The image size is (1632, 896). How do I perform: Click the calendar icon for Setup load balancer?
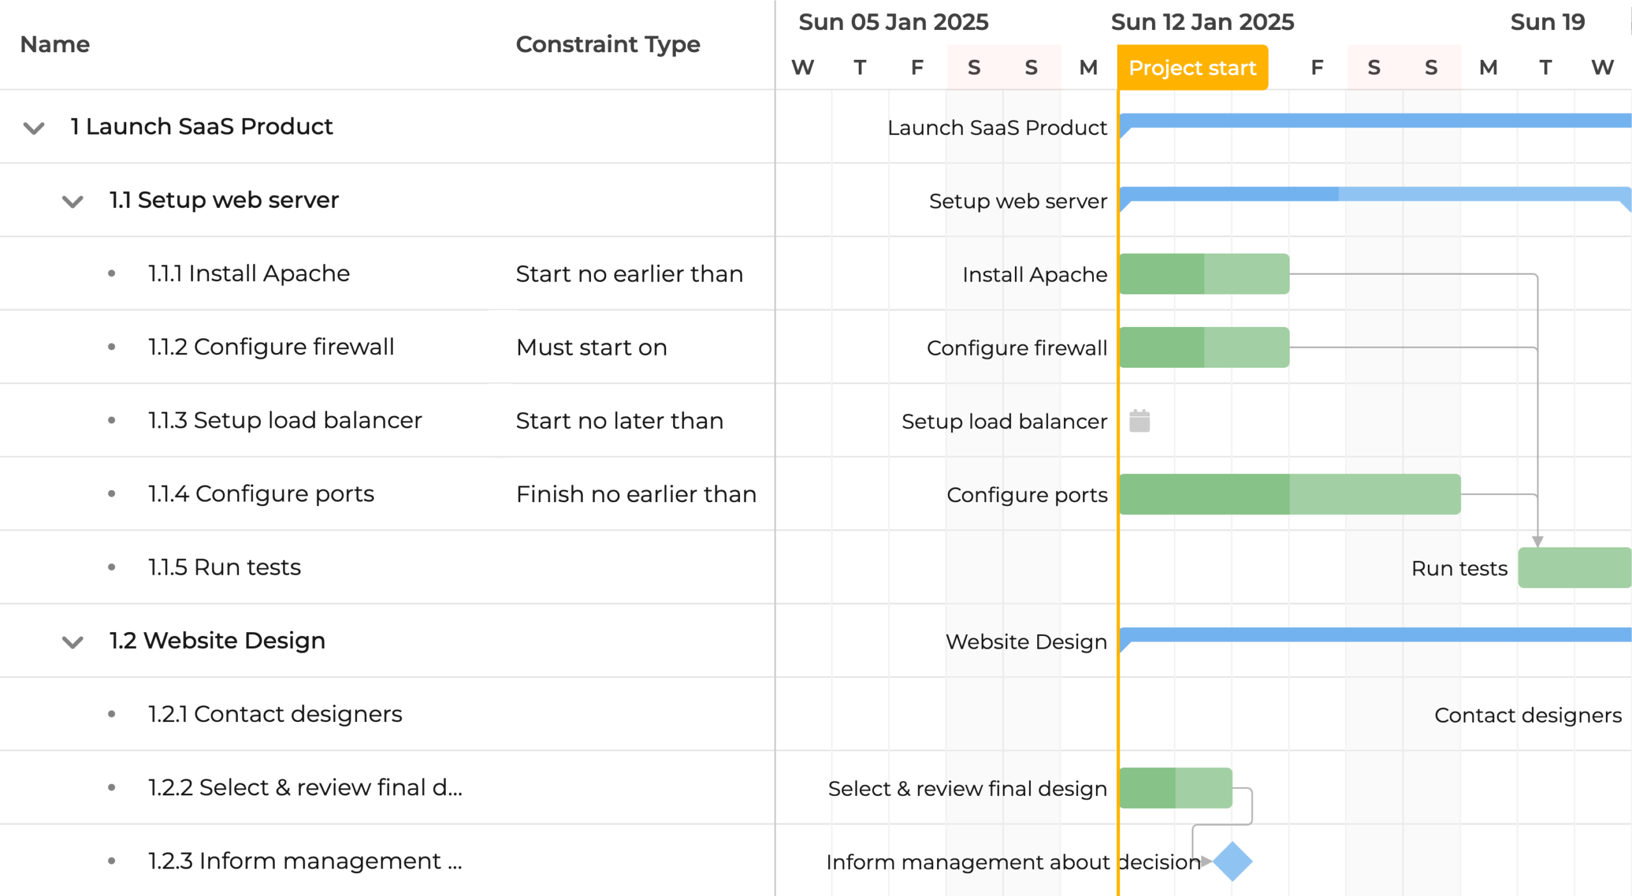tap(1139, 421)
